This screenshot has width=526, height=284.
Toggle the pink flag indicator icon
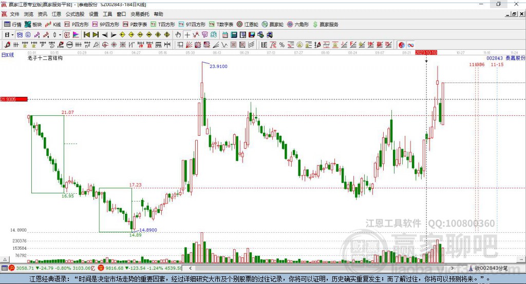click(x=76, y=35)
